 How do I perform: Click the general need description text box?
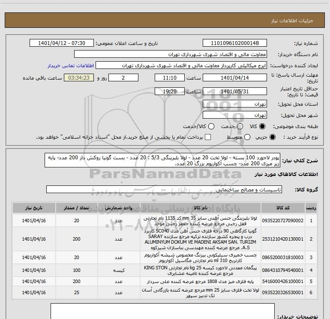(162, 160)
